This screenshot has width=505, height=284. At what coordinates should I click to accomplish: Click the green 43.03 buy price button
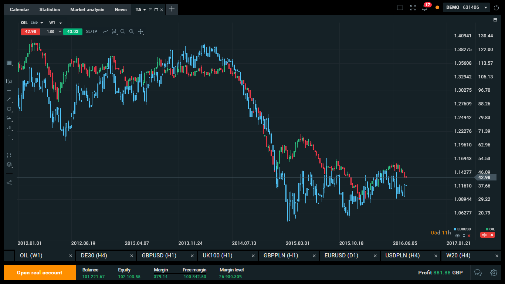click(x=72, y=32)
